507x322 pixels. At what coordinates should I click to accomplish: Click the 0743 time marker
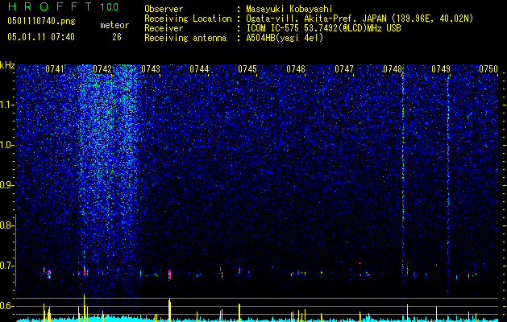coord(151,69)
